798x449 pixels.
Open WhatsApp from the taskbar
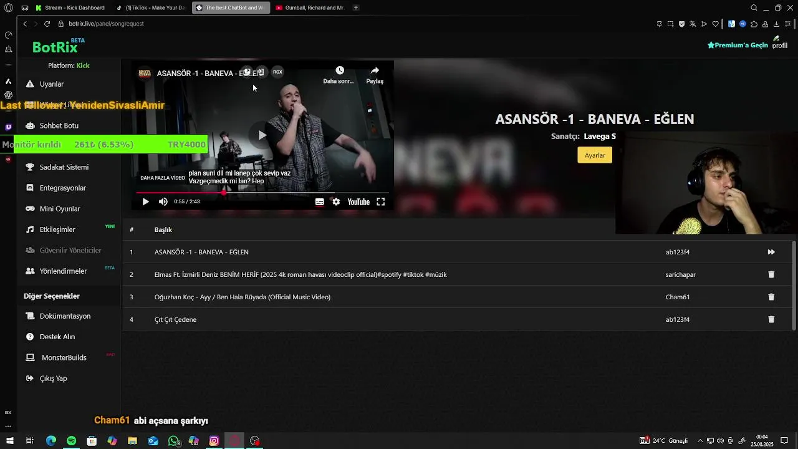click(x=173, y=441)
